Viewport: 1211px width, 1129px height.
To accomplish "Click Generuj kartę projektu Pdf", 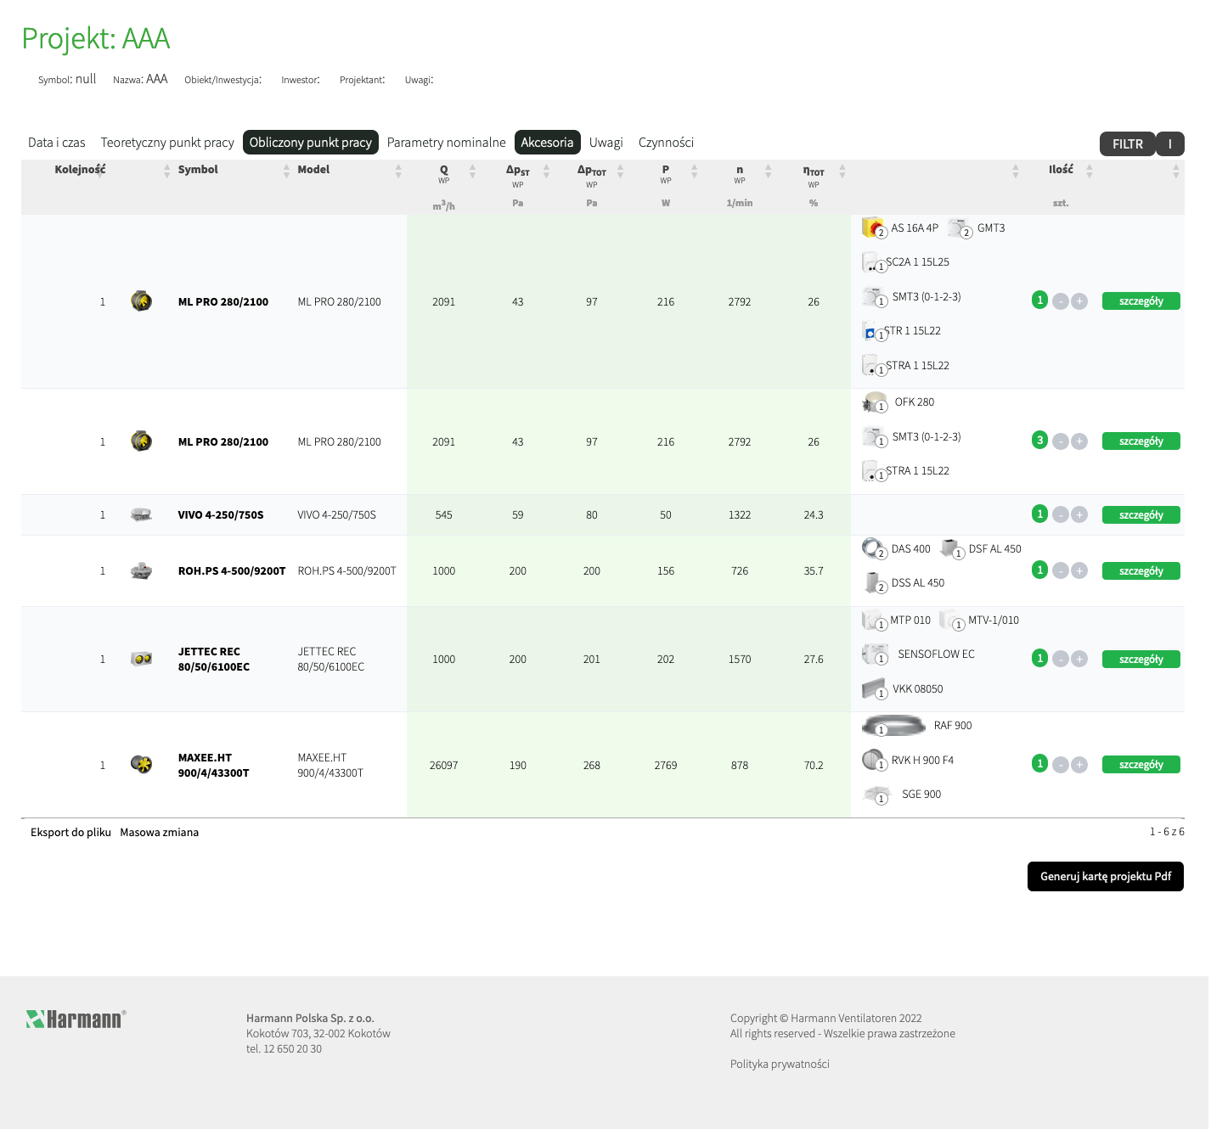I will tap(1106, 876).
